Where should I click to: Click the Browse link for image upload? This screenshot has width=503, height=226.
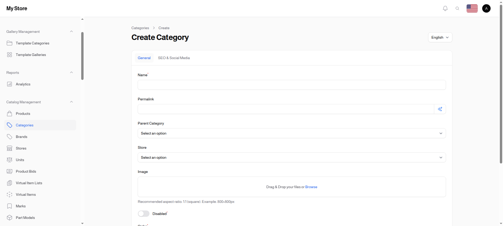pyautogui.click(x=311, y=187)
